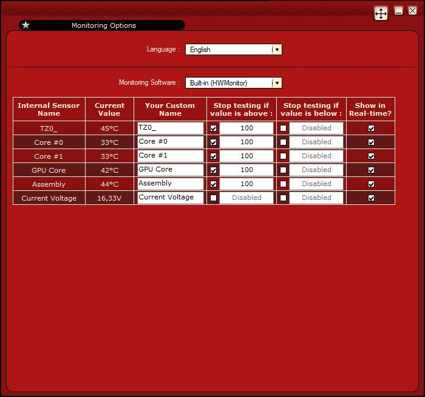425x397 pixels.
Task: Close the window with the X icon
Action: (412, 11)
